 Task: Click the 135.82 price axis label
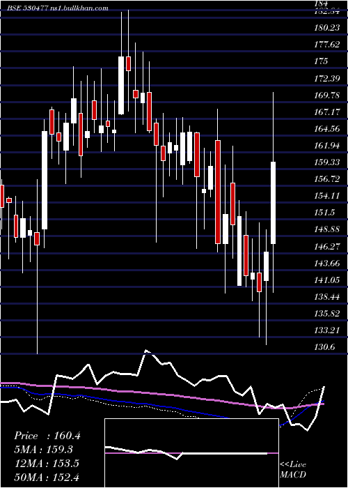tap(326, 314)
